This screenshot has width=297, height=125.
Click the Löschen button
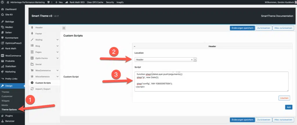(284, 98)
